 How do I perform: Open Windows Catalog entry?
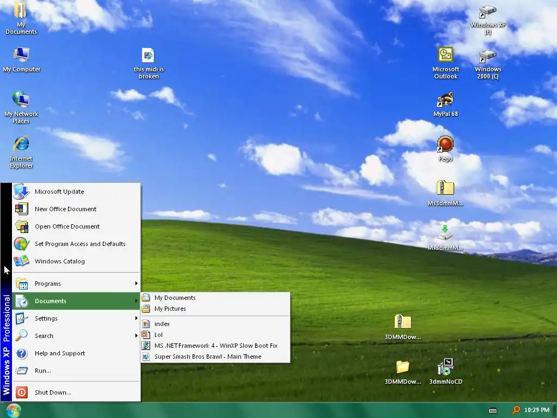tap(76, 261)
